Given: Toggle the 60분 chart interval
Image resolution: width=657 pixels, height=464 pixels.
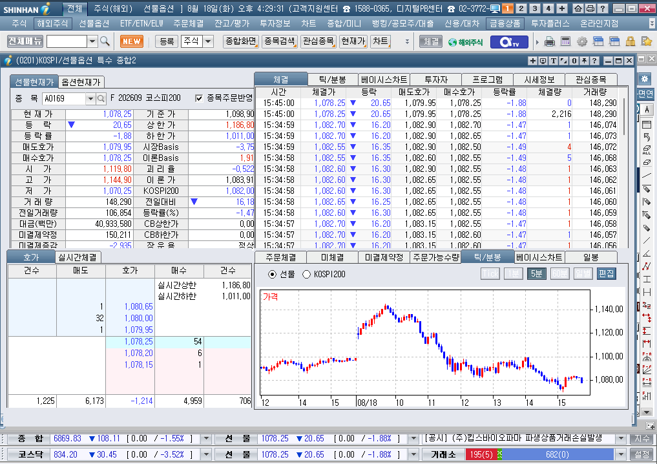Looking at the screenshot, I should (x=559, y=274).
